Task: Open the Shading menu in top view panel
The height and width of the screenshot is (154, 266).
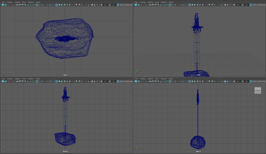Action: (10, 2)
